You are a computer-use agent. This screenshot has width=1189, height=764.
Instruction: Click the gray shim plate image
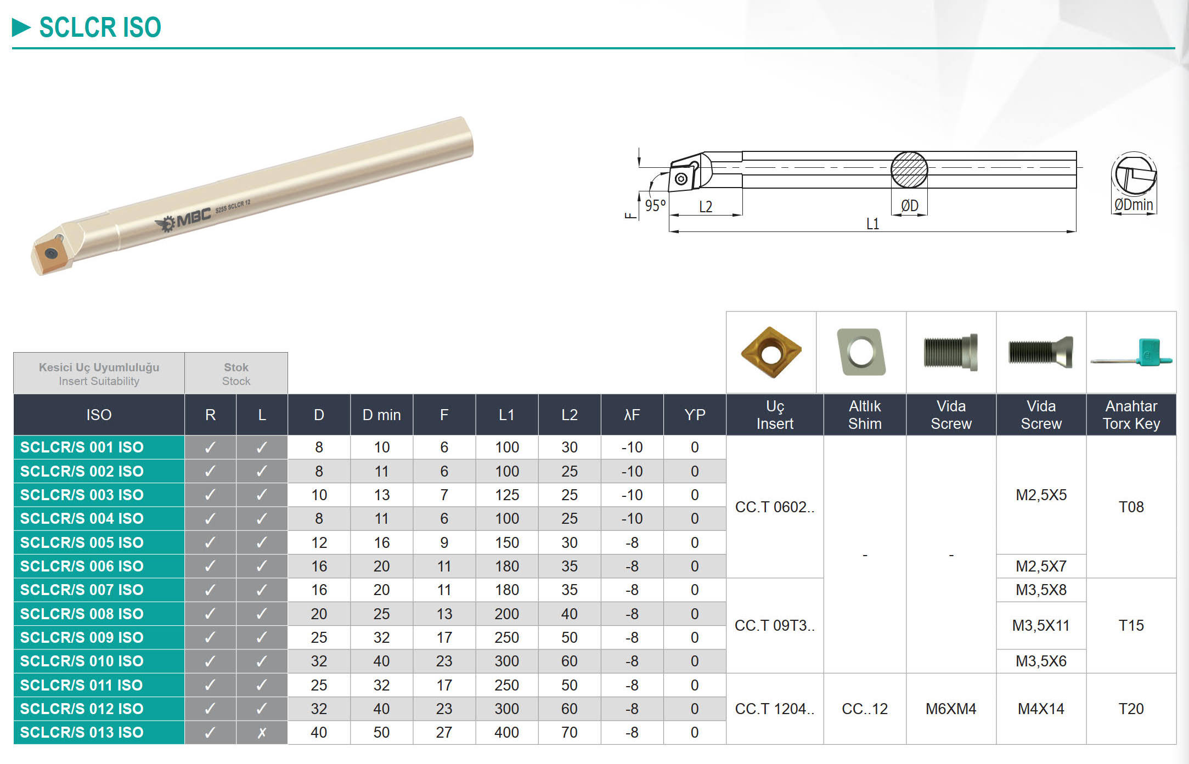[x=861, y=352]
